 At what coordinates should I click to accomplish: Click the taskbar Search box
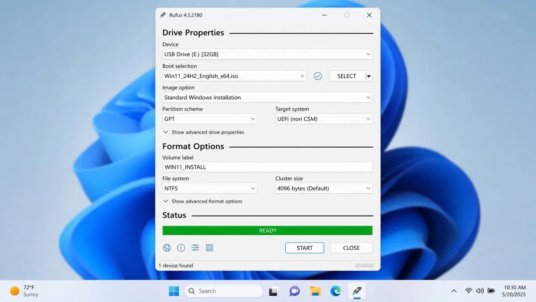[223, 291]
